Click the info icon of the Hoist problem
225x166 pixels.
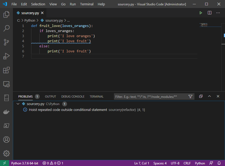point(25,110)
